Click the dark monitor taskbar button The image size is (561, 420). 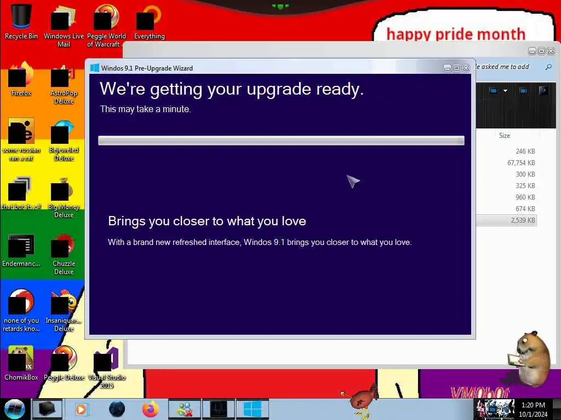[x=218, y=409]
